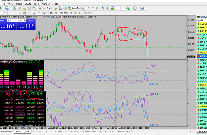Switch to the EURNZD,H4 chart tab
This screenshot has width=207, height=135.
[124, 132]
